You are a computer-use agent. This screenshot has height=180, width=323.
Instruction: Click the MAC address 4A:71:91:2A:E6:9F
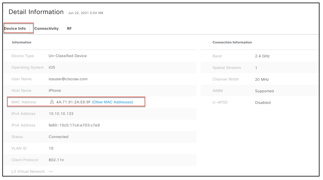point(73,102)
